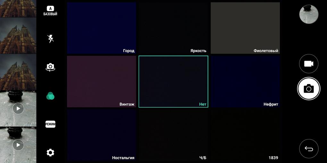Toggle the flash off icon
Viewport: 327px width, 163px height.
(x=50, y=39)
